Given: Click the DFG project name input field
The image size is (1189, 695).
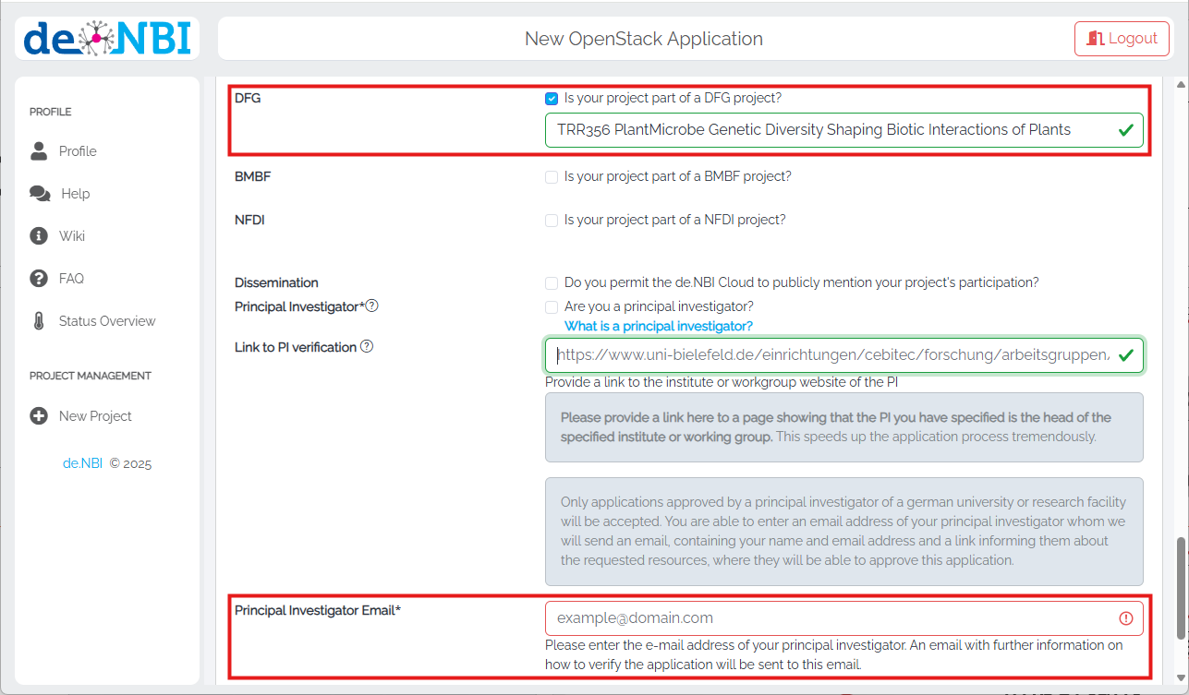Looking at the screenshot, I should 844,130.
